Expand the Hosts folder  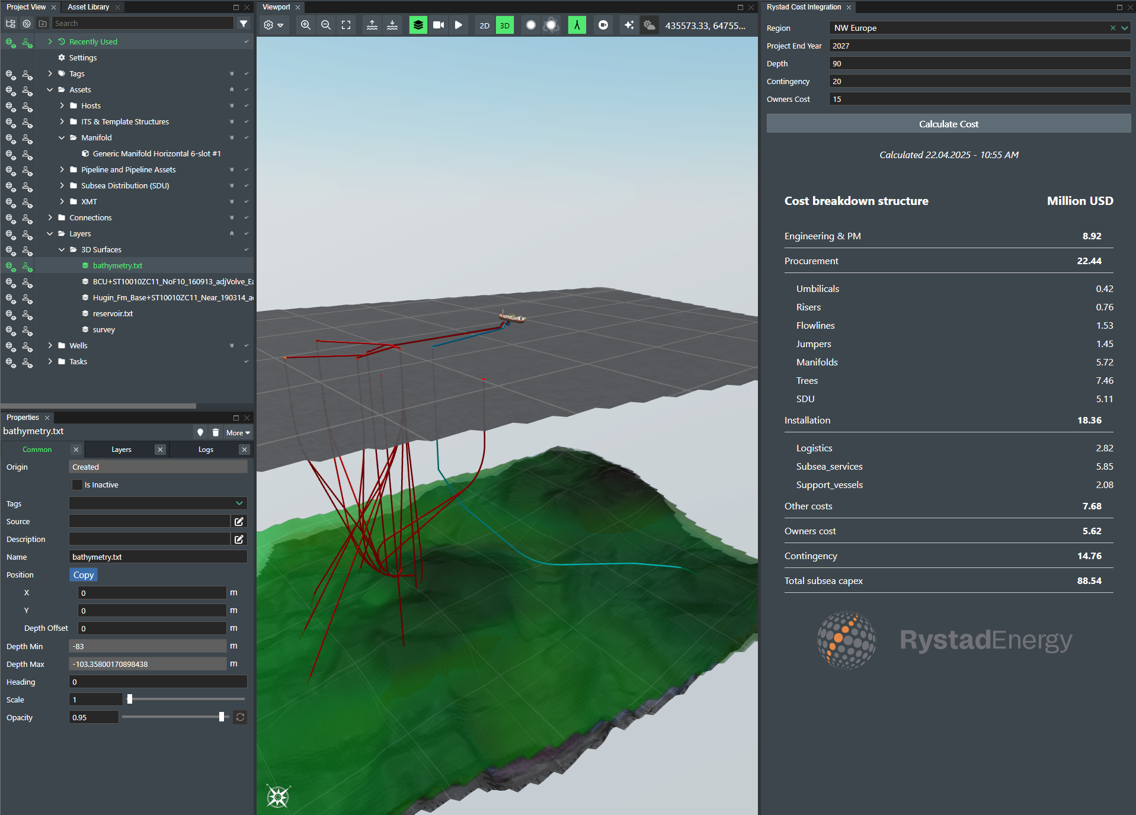[x=62, y=105]
